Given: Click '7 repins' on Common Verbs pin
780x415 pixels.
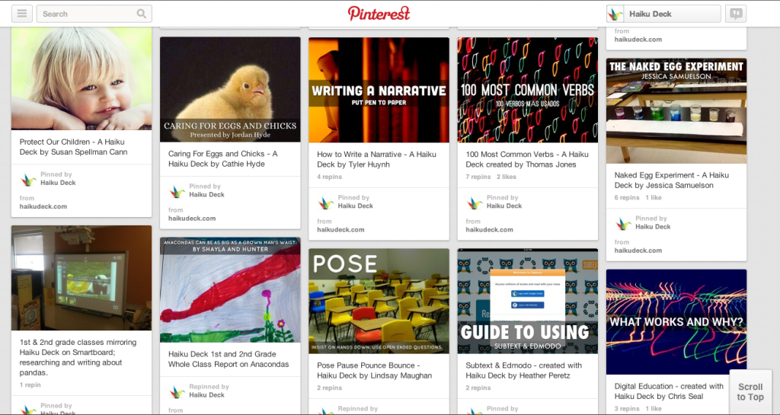Looking at the screenshot, I should click(x=478, y=177).
